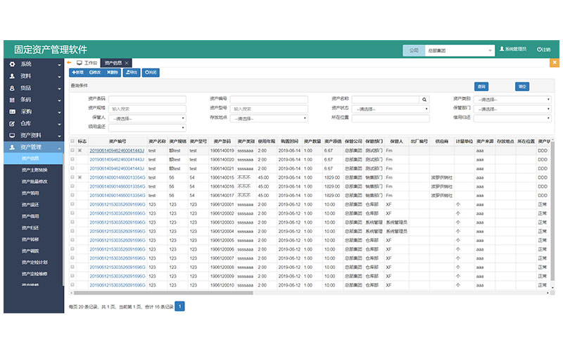Viewport: 563px width, 345px height.
Task: Expand the 仓库 sidebar menu arrow
Action: pos(59,124)
